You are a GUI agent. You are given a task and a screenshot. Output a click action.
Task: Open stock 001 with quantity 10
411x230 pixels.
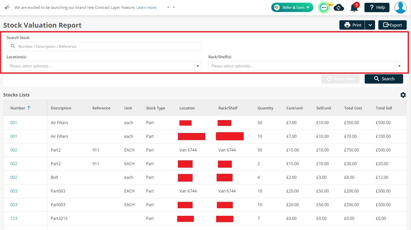[x=14, y=136]
